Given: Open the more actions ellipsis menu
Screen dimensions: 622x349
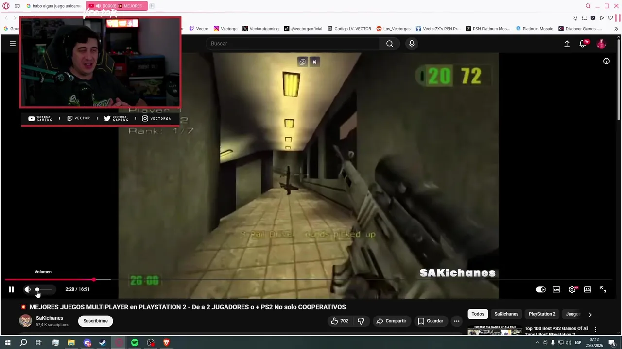Looking at the screenshot, I should point(456,321).
